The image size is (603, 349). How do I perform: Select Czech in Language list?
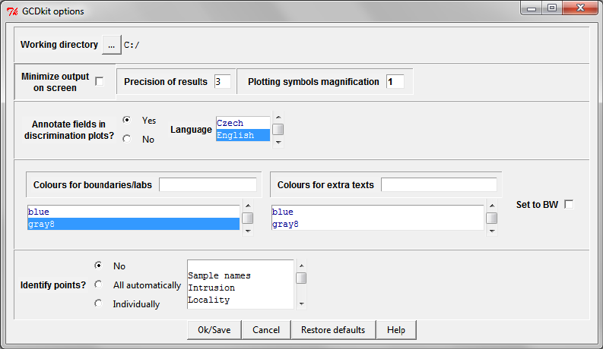tap(243, 123)
